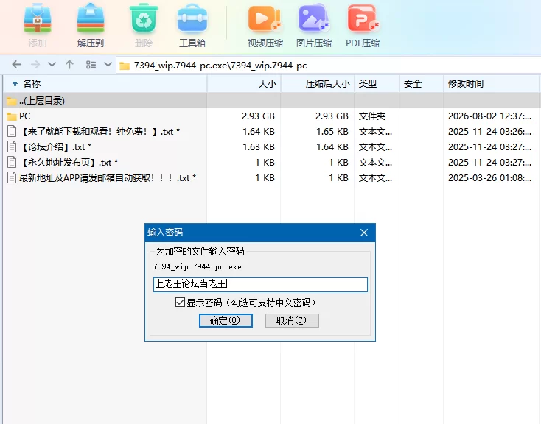The image size is (541, 424).
Task: Click the address bar folder icon
Action: pyautogui.click(x=125, y=66)
